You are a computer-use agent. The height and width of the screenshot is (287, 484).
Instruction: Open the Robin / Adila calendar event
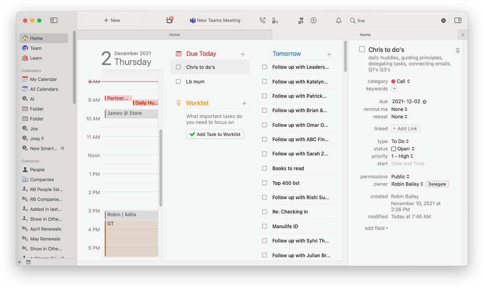point(131,215)
